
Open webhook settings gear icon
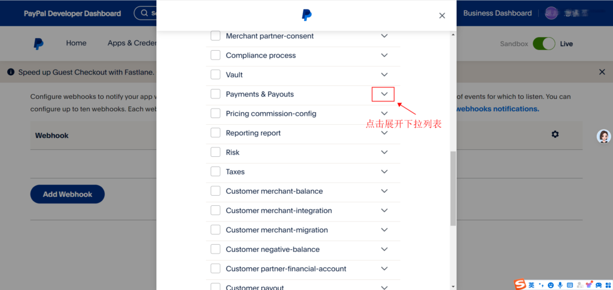pos(555,134)
